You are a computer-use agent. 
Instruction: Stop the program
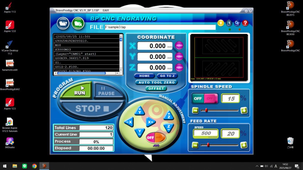(92, 109)
